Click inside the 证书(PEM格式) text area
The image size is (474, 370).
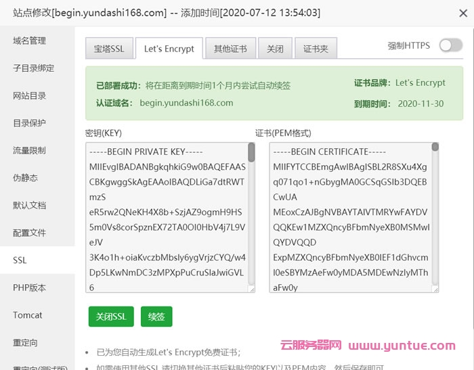[x=349, y=216]
